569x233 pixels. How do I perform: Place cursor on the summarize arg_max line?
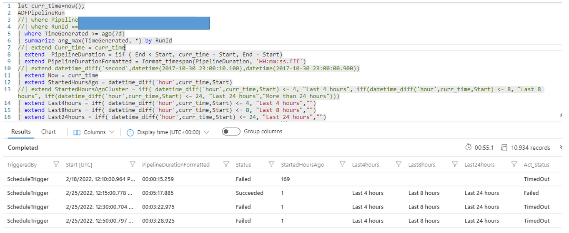(x=95, y=40)
